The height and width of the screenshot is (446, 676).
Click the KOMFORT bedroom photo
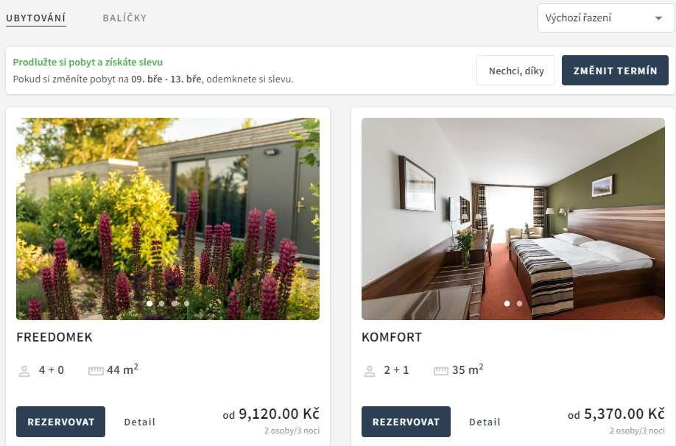click(x=513, y=219)
